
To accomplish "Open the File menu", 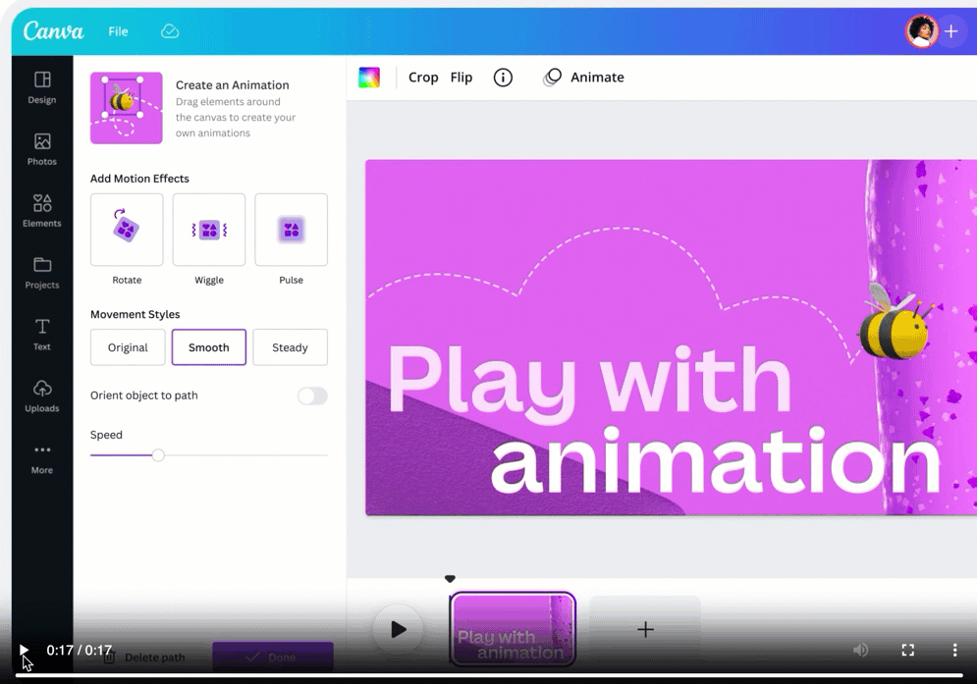I will [118, 31].
